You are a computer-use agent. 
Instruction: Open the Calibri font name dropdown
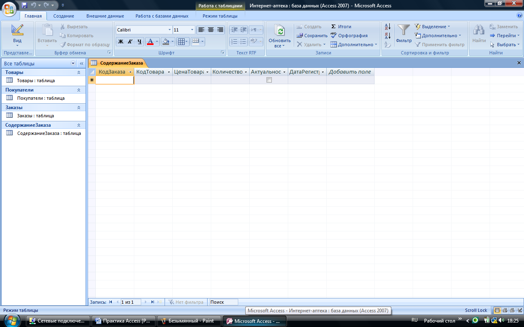click(169, 30)
